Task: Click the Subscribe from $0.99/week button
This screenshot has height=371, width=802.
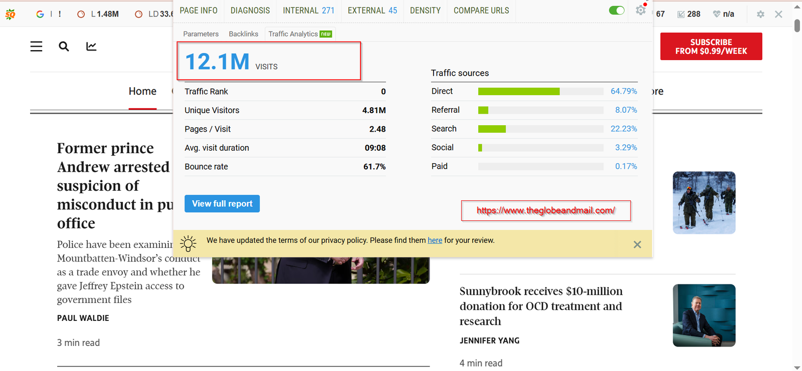Action: point(711,47)
